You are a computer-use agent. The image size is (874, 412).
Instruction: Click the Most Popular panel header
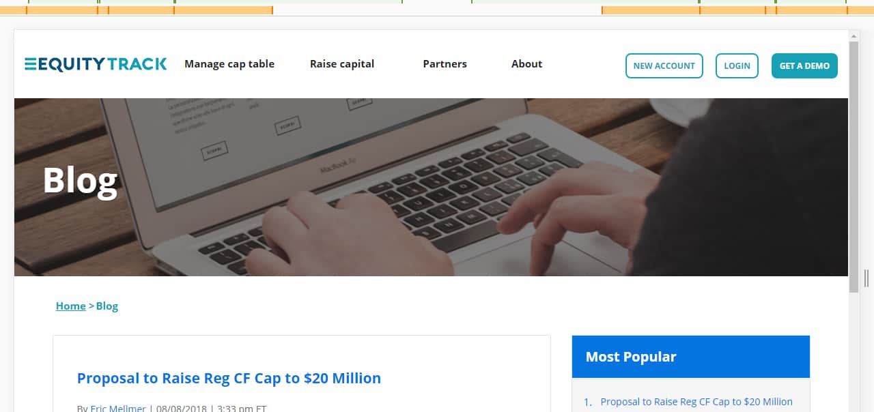click(x=691, y=357)
